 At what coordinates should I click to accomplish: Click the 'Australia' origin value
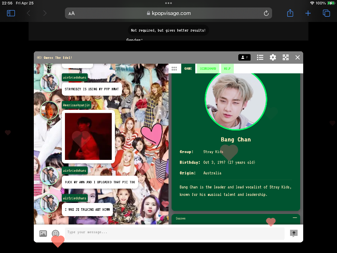212,173
